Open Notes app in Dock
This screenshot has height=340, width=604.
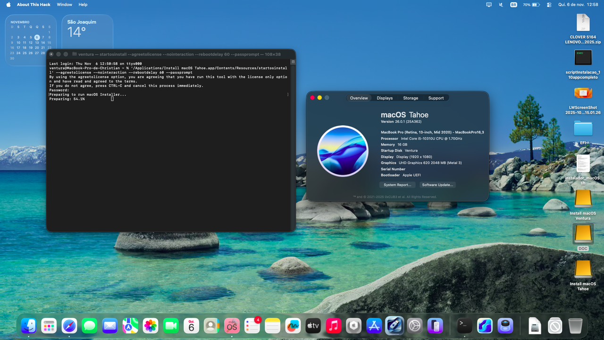pyautogui.click(x=272, y=325)
